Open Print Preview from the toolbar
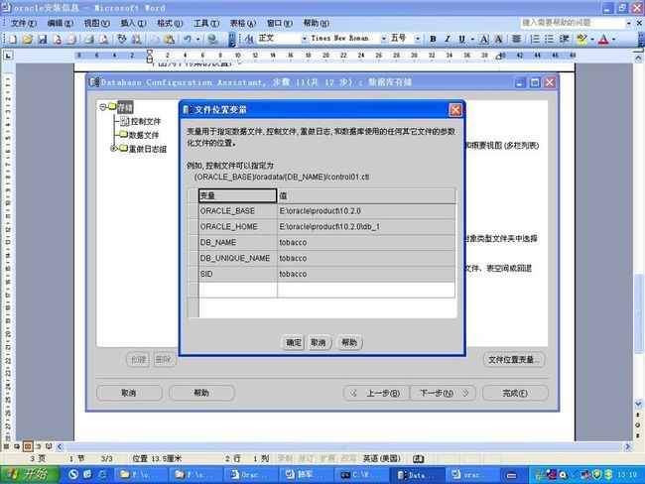 104,39
